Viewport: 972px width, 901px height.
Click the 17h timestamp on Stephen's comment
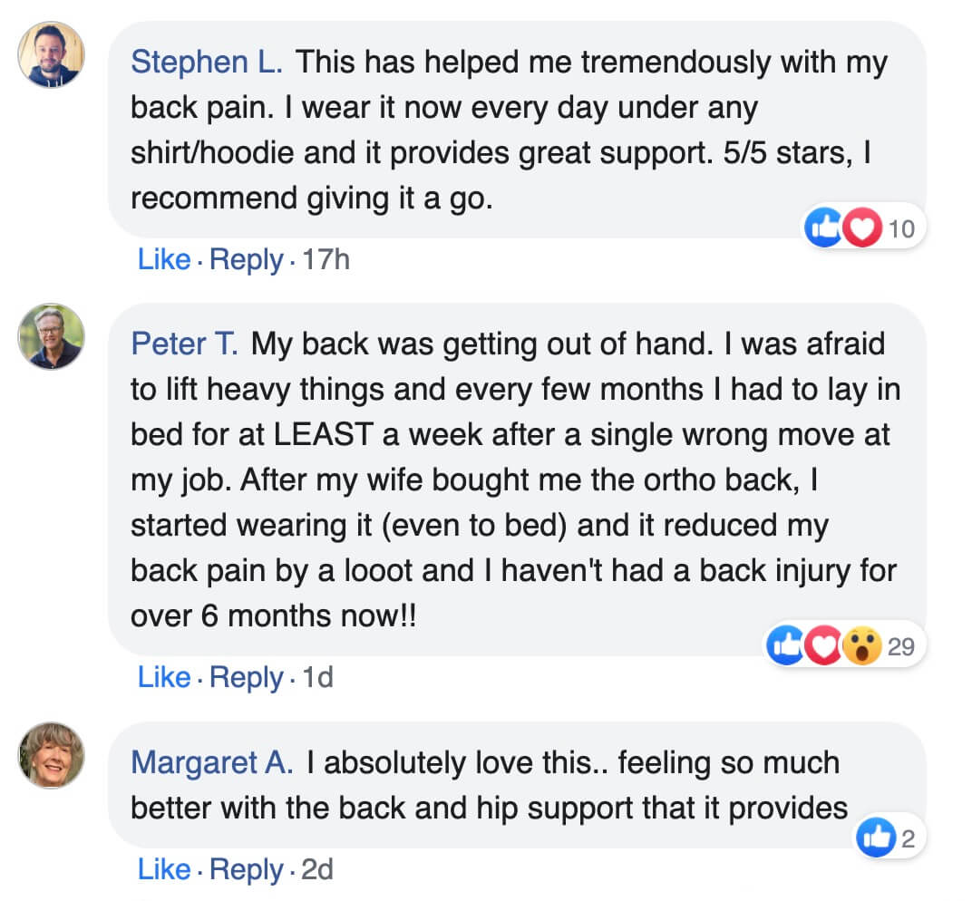pyautogui.click(x=326, y=260)
